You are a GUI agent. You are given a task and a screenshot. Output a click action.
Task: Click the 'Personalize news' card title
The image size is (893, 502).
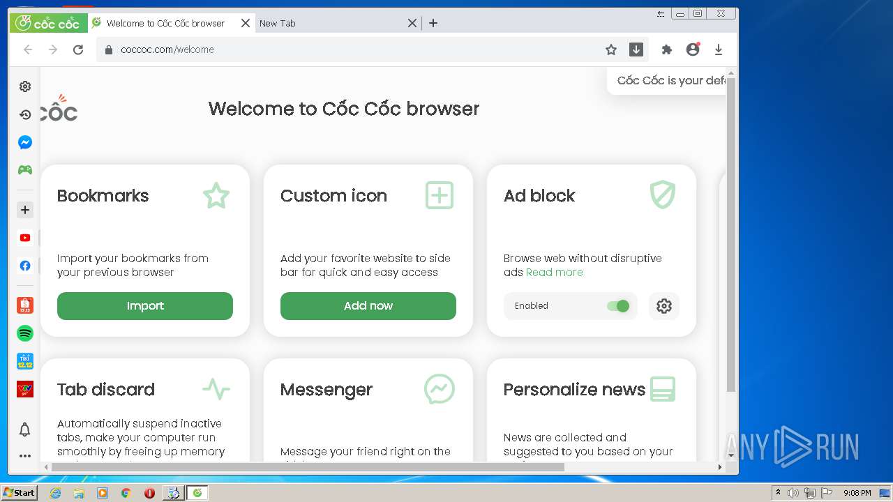574,389
